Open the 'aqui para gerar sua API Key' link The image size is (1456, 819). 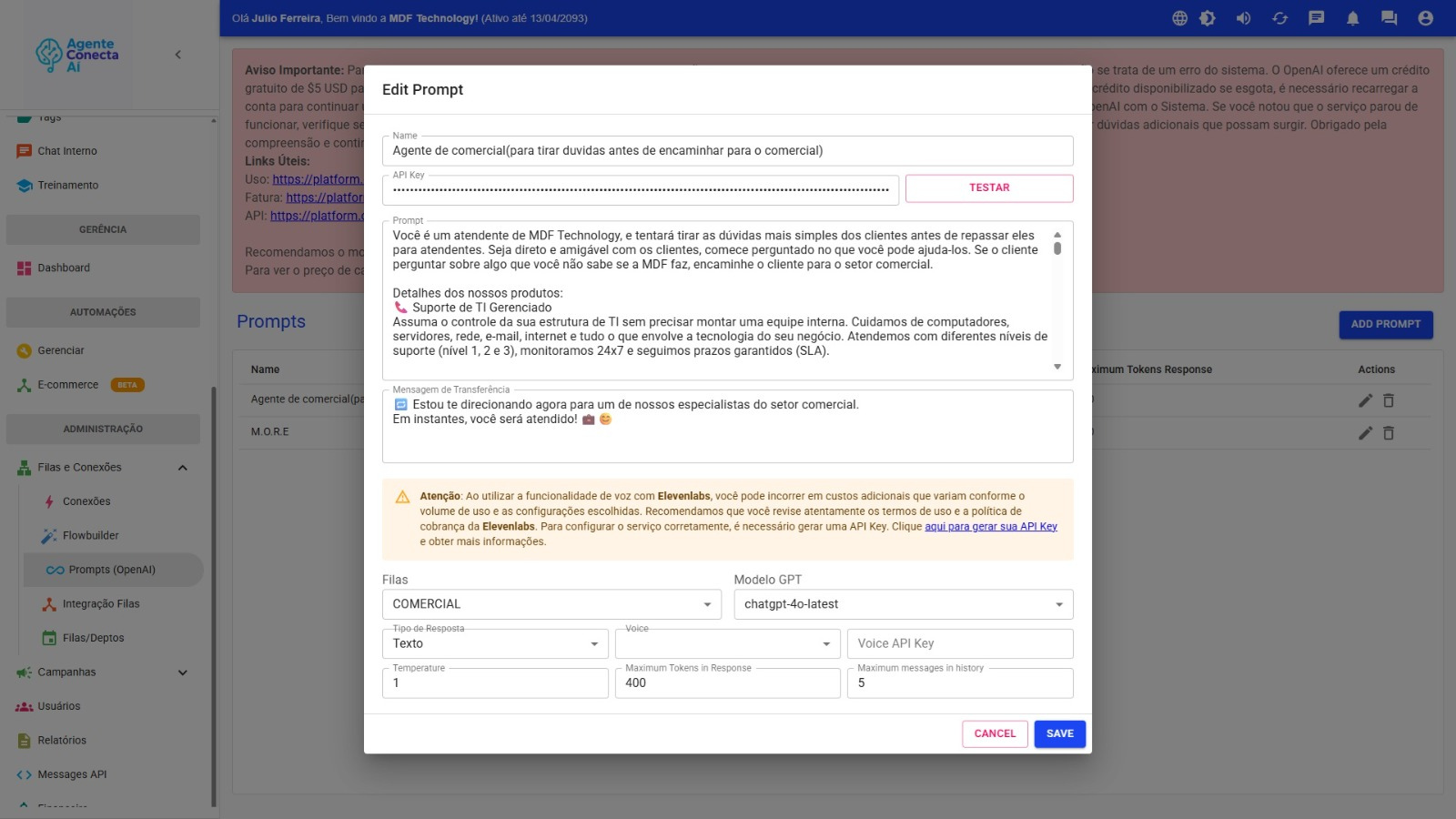[x=991, y=527]
